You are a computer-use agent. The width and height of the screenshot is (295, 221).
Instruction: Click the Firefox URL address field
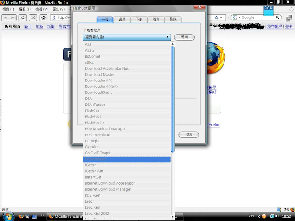(64, 17)
